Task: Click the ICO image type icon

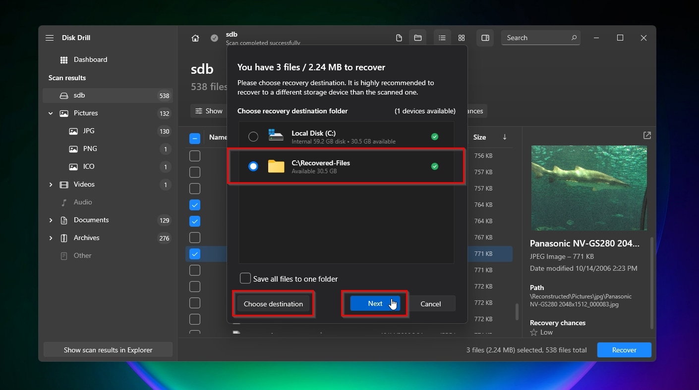Action: 73,167
